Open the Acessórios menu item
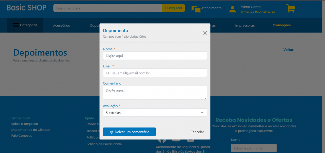Screen dimensions: 325x153 (61, 25)
